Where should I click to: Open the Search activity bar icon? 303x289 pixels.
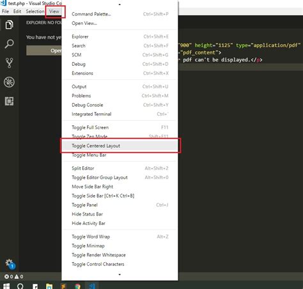coord(9,44)
